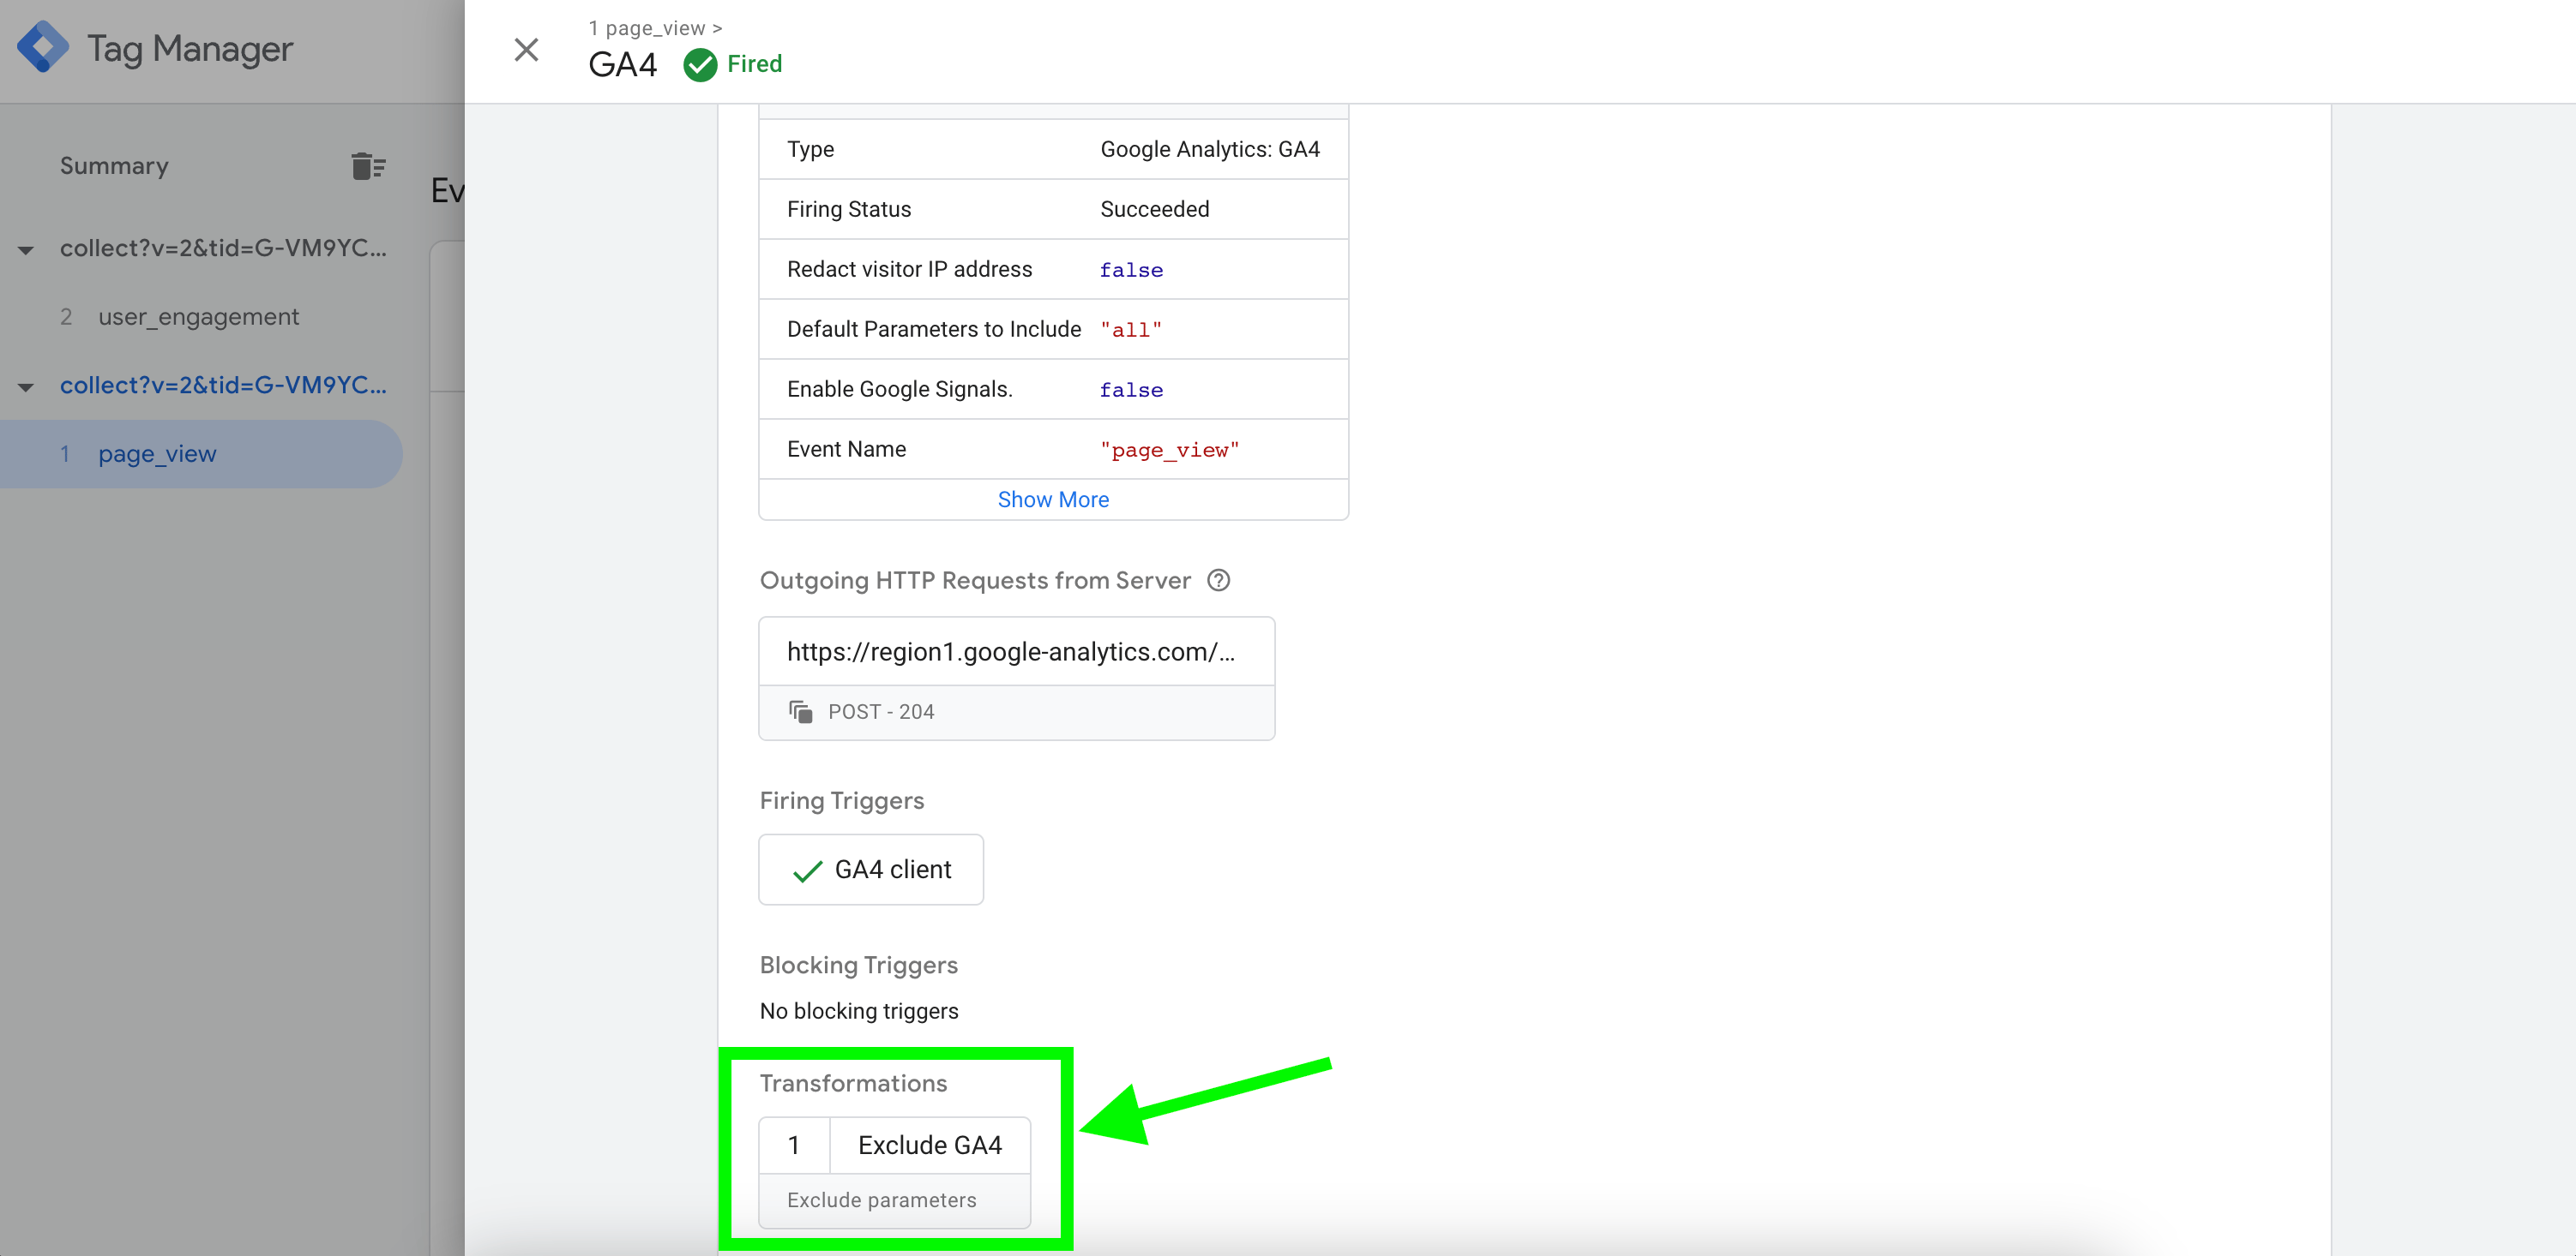
Task: Click the Succeeded firing status value
Action: pos(1155,209)
